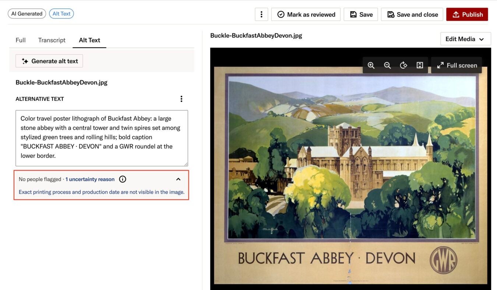Open the 1 uncertainty reason link
This screenshot has height=290, width=497.
pos(90,179)
